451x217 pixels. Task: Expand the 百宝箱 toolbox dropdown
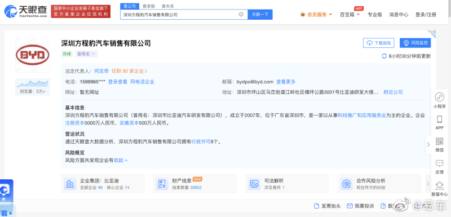350,15
